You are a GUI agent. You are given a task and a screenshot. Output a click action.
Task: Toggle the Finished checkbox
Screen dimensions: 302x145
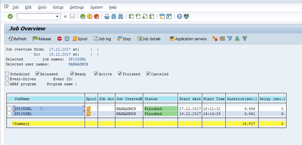[x=120, y=74]
